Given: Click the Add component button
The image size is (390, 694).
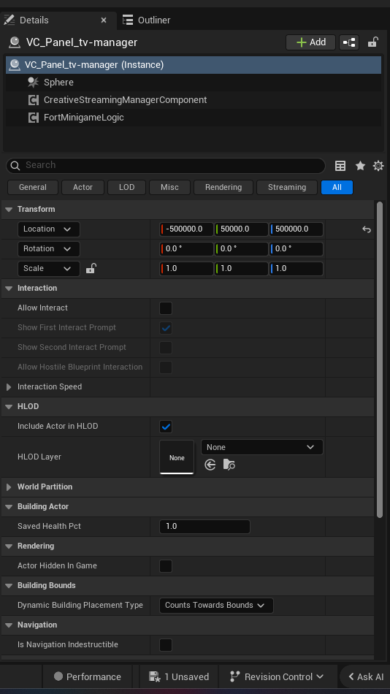Looking at the screenshot, I should [x=311, y=42].
